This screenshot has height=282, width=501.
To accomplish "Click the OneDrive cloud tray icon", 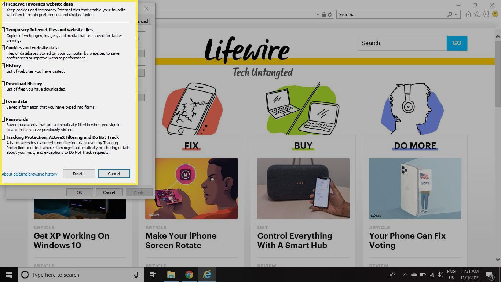I will click(414, 275).
